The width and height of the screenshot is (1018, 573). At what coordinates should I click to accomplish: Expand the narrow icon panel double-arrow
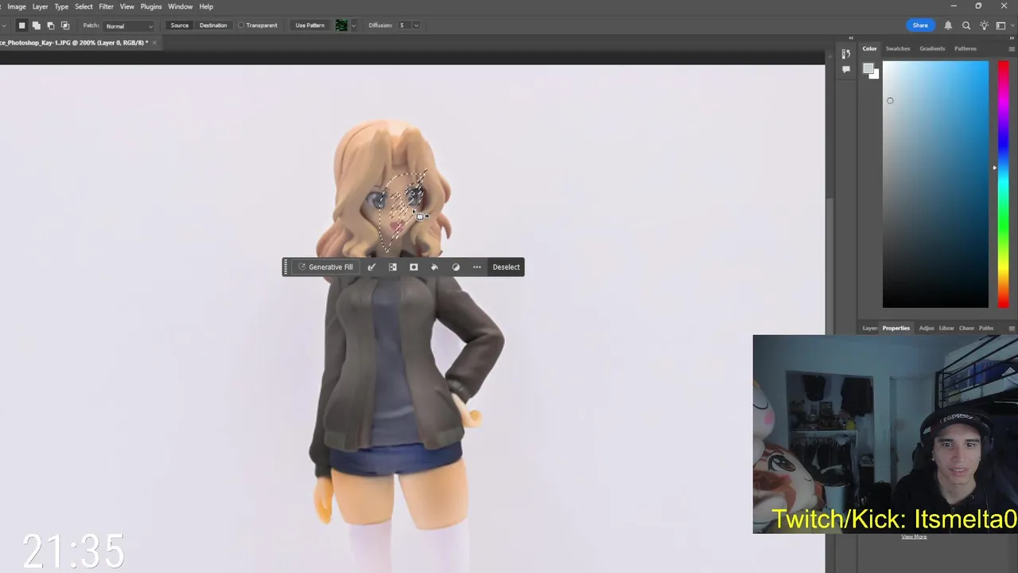click(850, 37)
